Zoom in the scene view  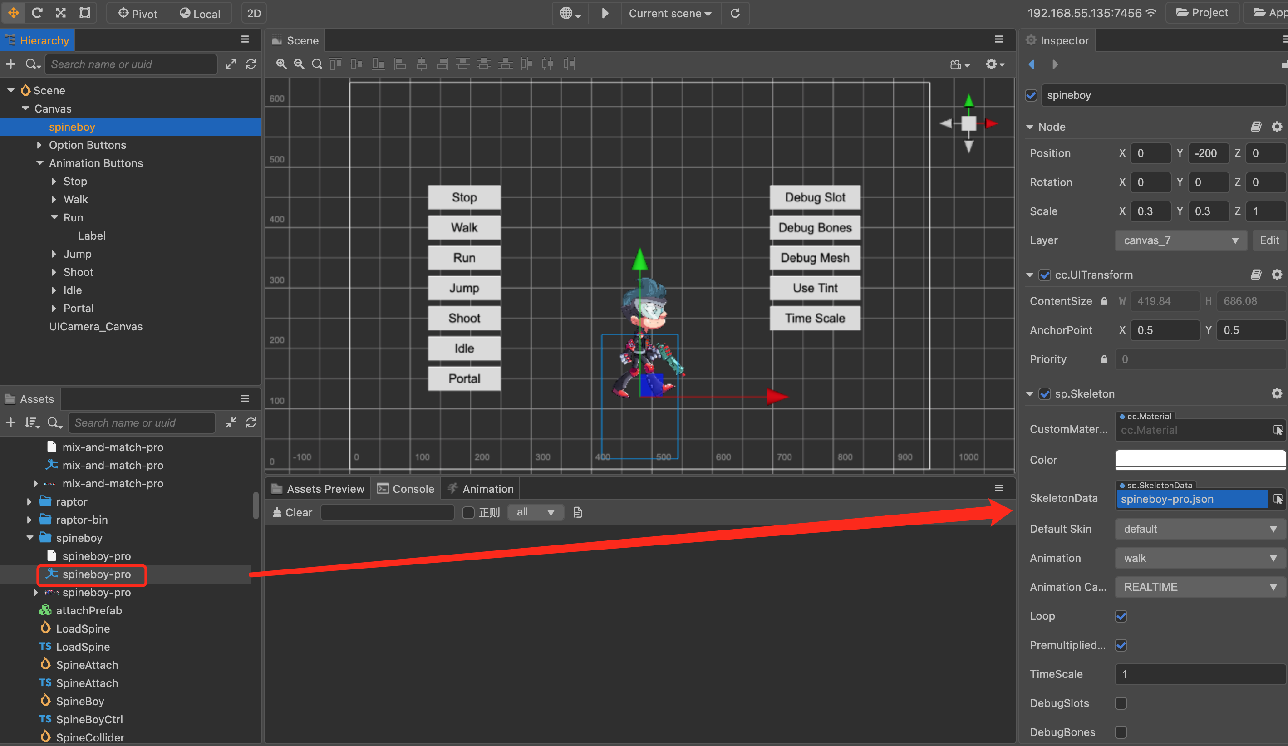click(281, 64)
